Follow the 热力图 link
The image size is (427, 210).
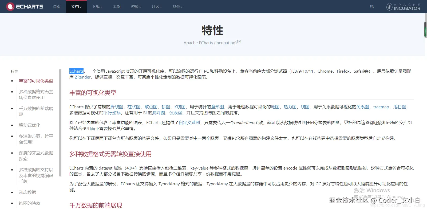(x=290, y=107)
